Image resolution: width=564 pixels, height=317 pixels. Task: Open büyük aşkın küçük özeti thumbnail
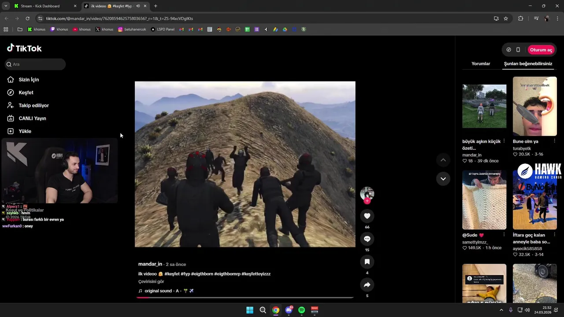tap(484, 106)
